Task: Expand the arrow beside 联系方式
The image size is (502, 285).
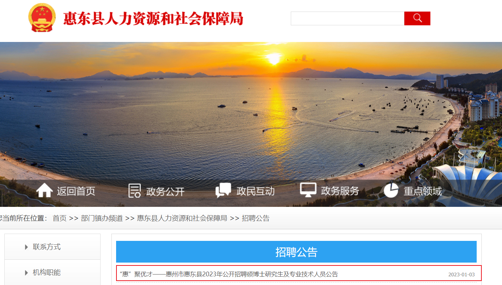Action: click(x=26, y=247)
